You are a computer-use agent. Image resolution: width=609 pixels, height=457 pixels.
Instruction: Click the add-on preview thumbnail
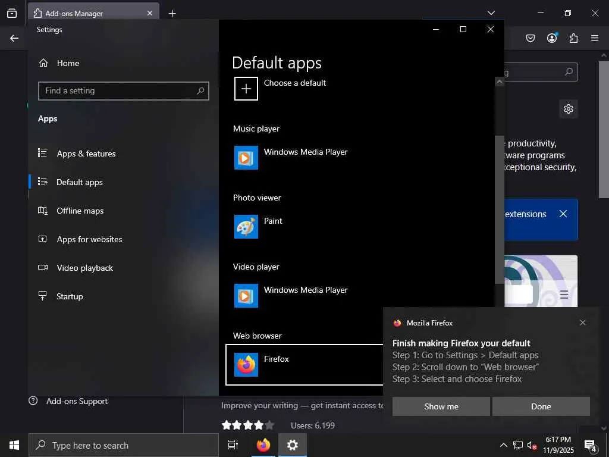coord(541,281)
